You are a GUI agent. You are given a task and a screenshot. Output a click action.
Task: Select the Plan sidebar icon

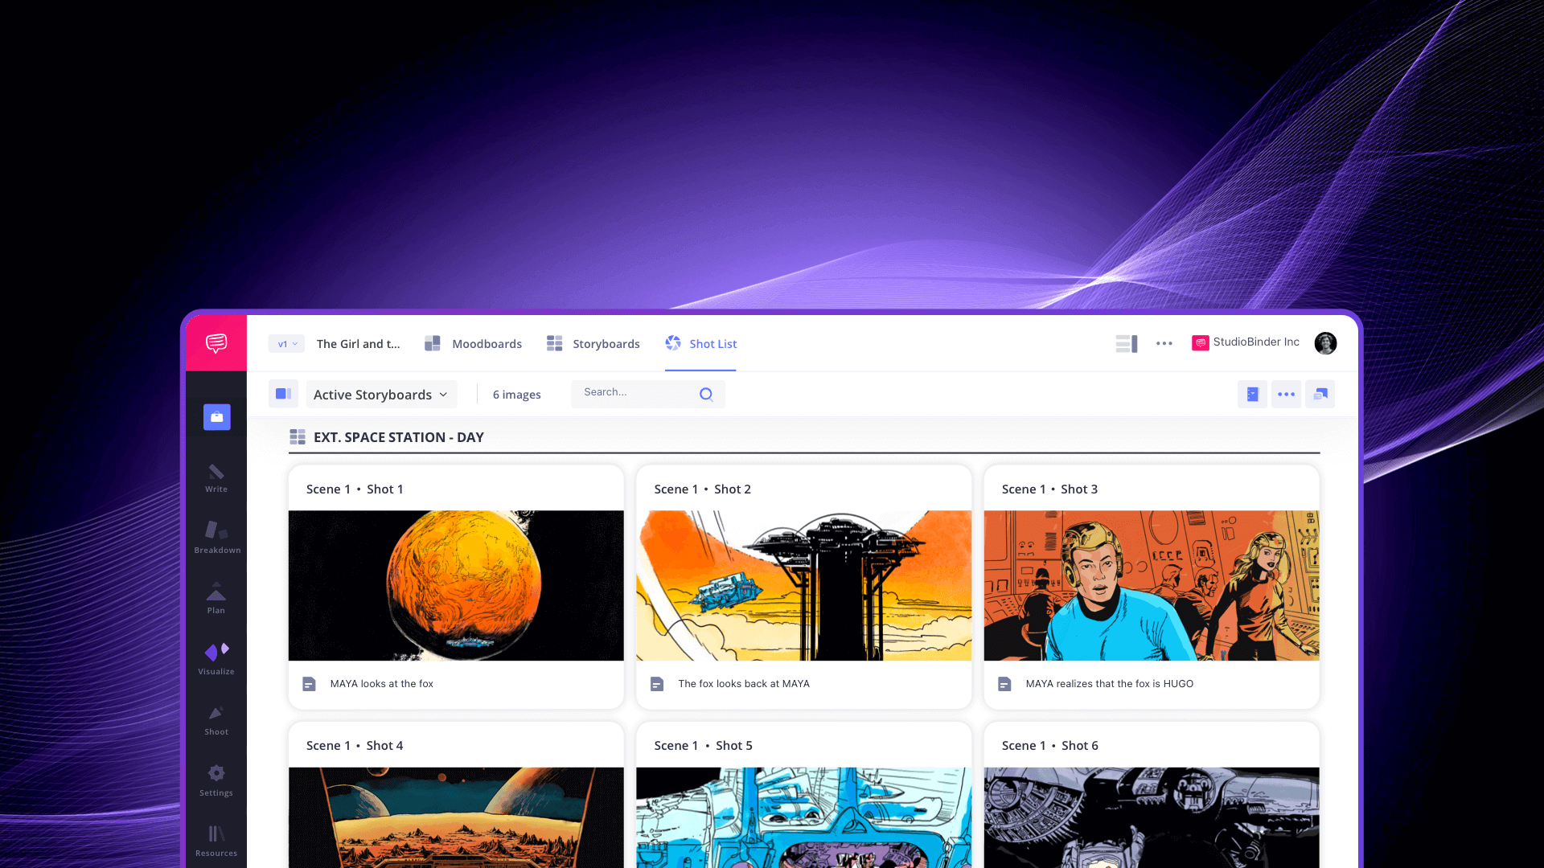pos(216,599)
